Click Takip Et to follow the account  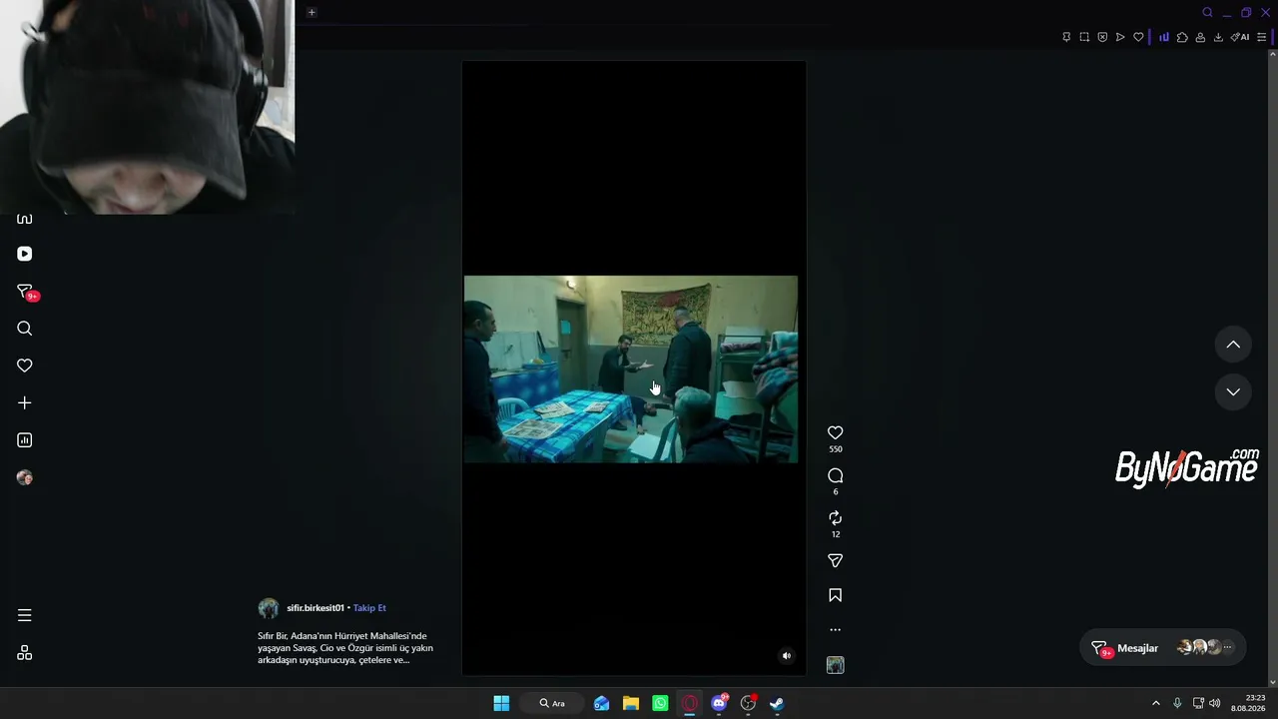(369, 608)
